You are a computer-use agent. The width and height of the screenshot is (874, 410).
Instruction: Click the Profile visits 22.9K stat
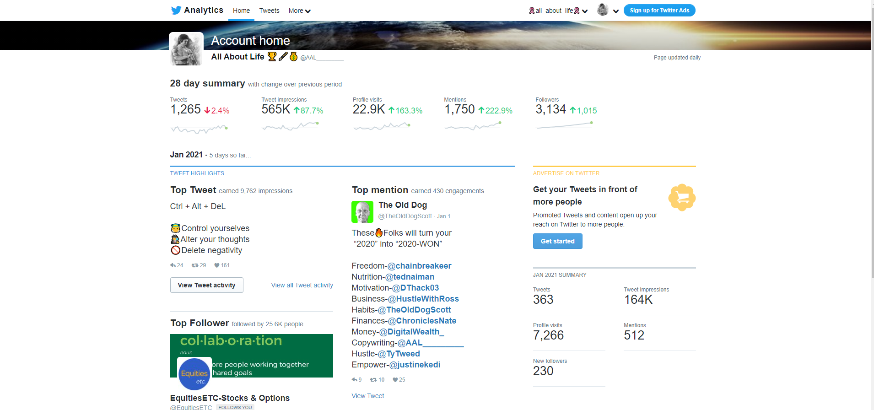369,109
